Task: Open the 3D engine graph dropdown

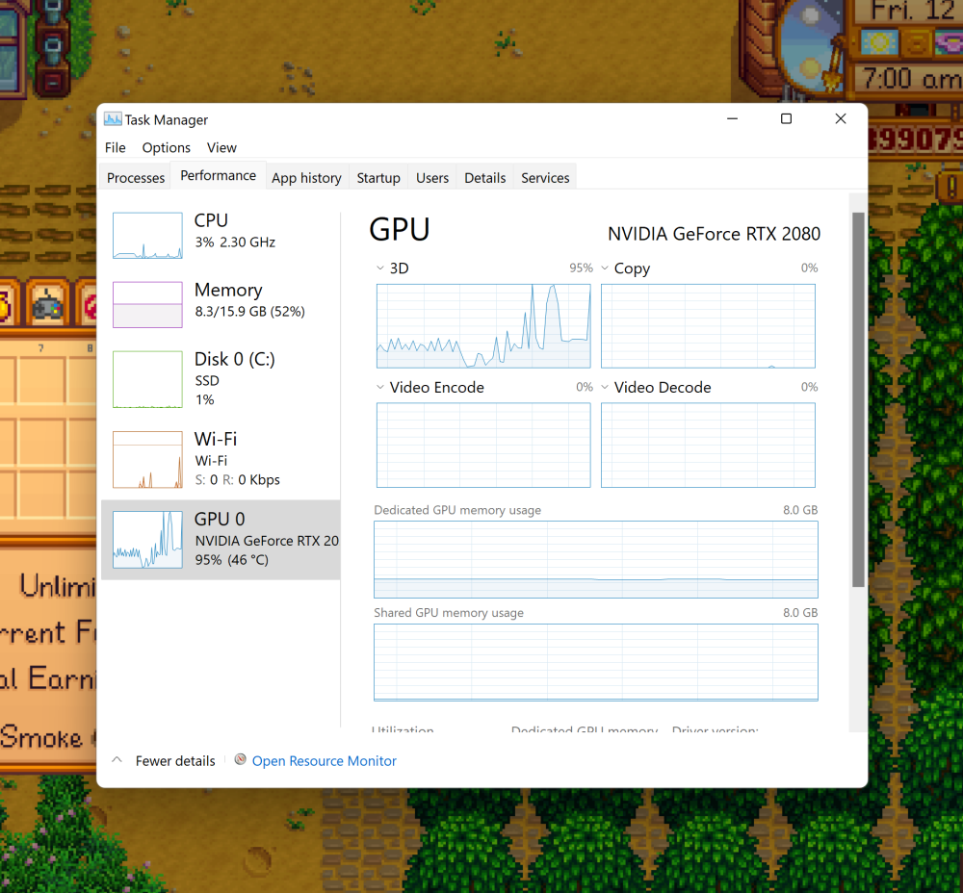Action: point(380,268)
